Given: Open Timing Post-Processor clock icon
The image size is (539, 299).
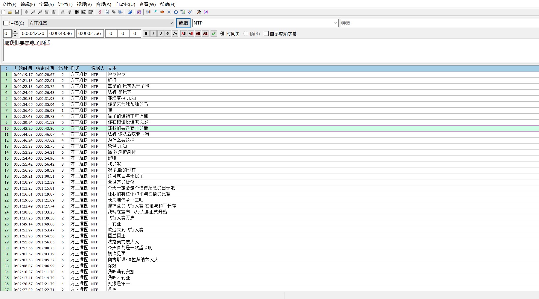Looking at the screenshot, I should click(176, 12).
